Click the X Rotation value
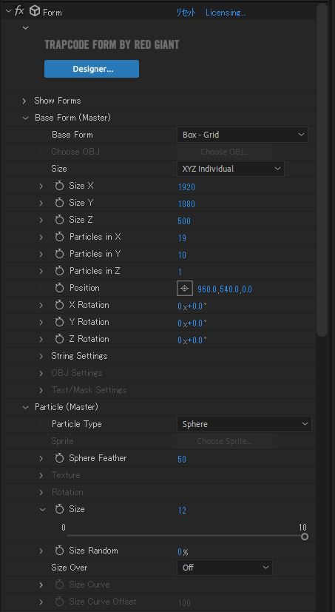The width and height of the screenshot is (335, 612). pos(192,306)
